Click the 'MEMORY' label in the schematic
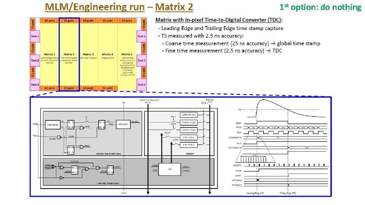This screenshot has width=365, height=205. pos(190,154)
